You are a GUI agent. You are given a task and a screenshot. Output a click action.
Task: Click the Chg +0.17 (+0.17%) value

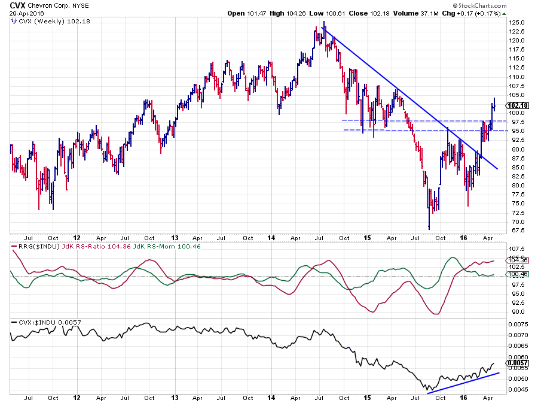pos(472,13)
